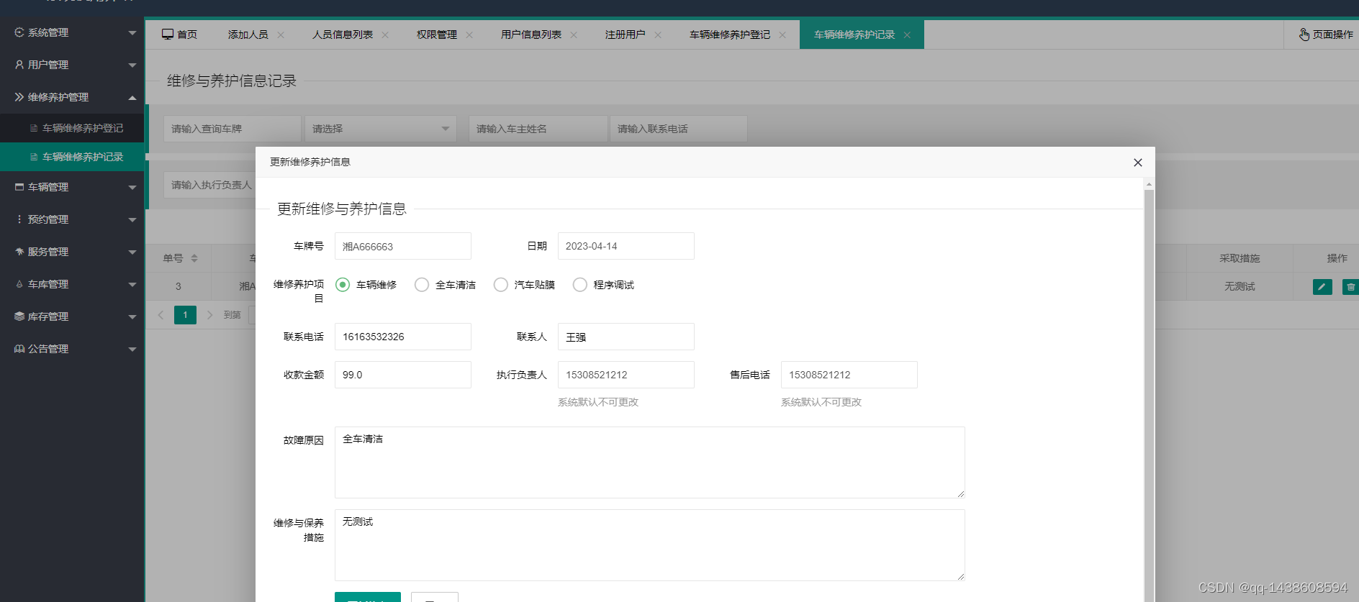
Task: Open 车辆维修养护记录 in sidebar
Action: click(72, 157)
